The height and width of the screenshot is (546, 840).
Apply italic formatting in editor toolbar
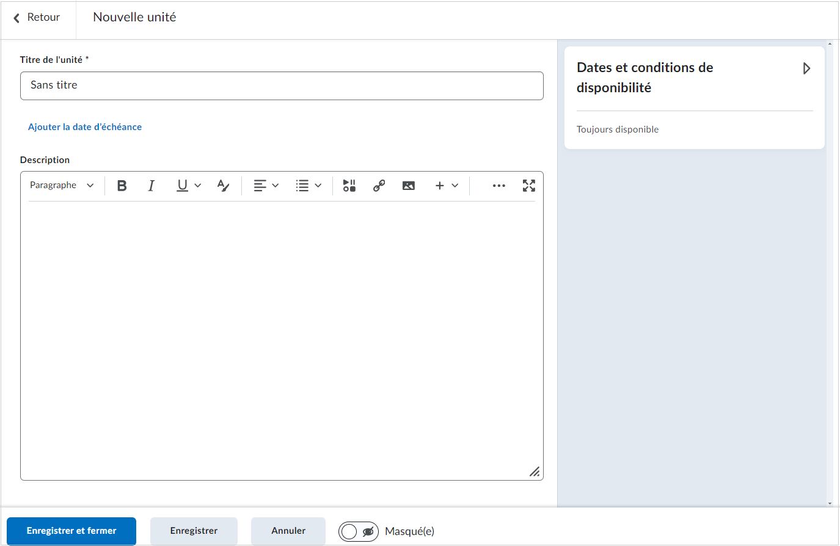tap(152, 186)
